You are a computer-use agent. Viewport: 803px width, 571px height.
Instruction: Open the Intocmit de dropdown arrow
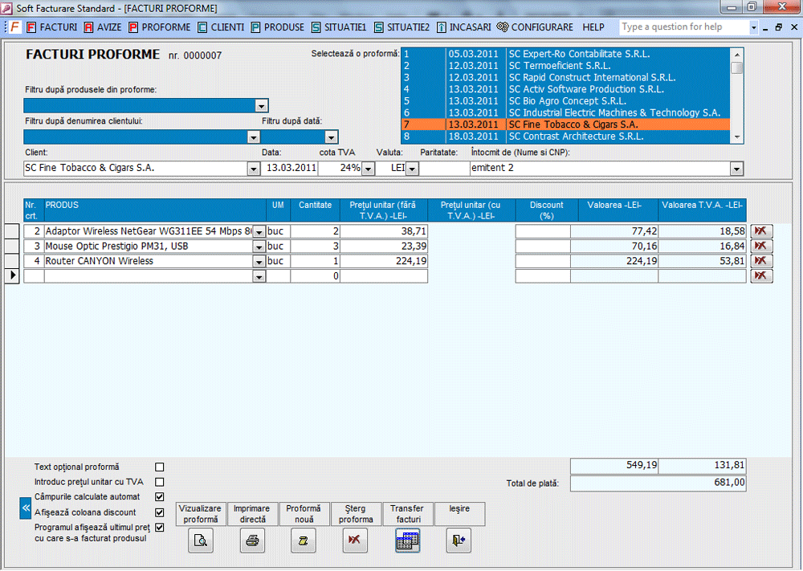point(736,169)
